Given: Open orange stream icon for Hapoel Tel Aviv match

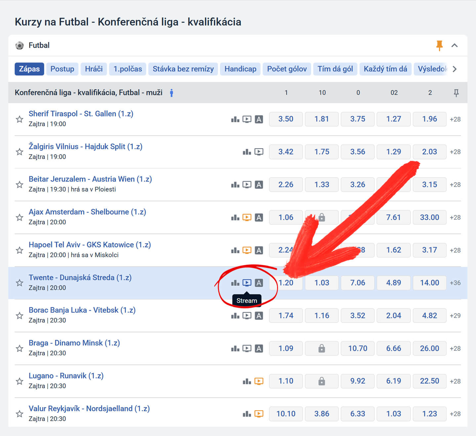Looking at the screenshot, I should point(247,250).
